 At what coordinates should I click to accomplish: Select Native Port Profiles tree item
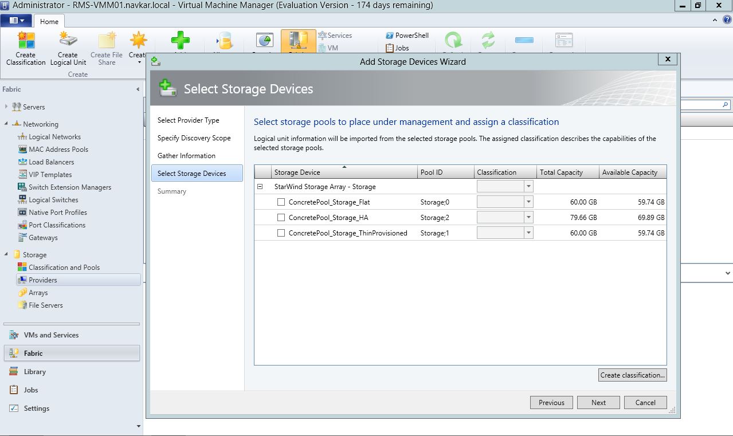point(58,213)
